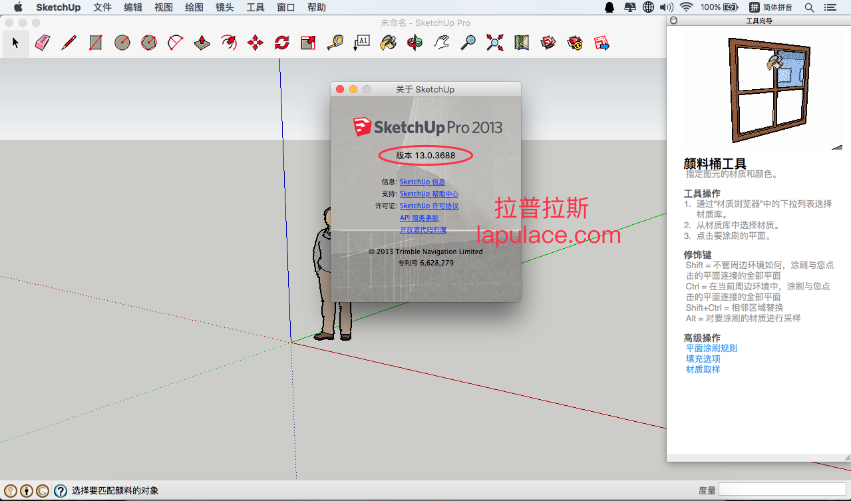The image size is (851, 501).
Task: Open the 窗口 menu
Action: [x=286, y=7]
